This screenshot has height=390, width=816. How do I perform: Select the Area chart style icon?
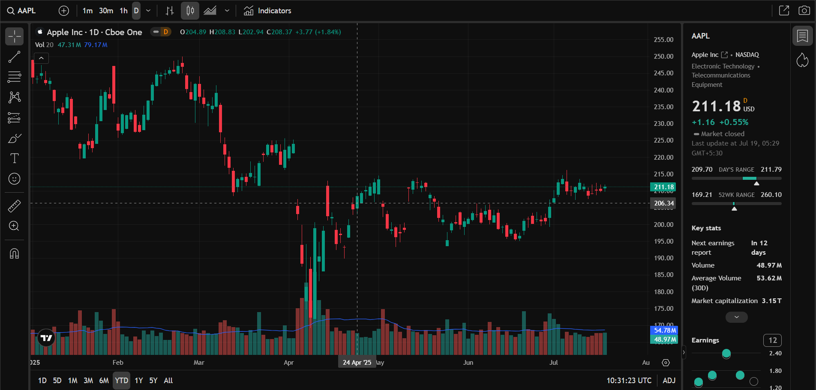210,11
